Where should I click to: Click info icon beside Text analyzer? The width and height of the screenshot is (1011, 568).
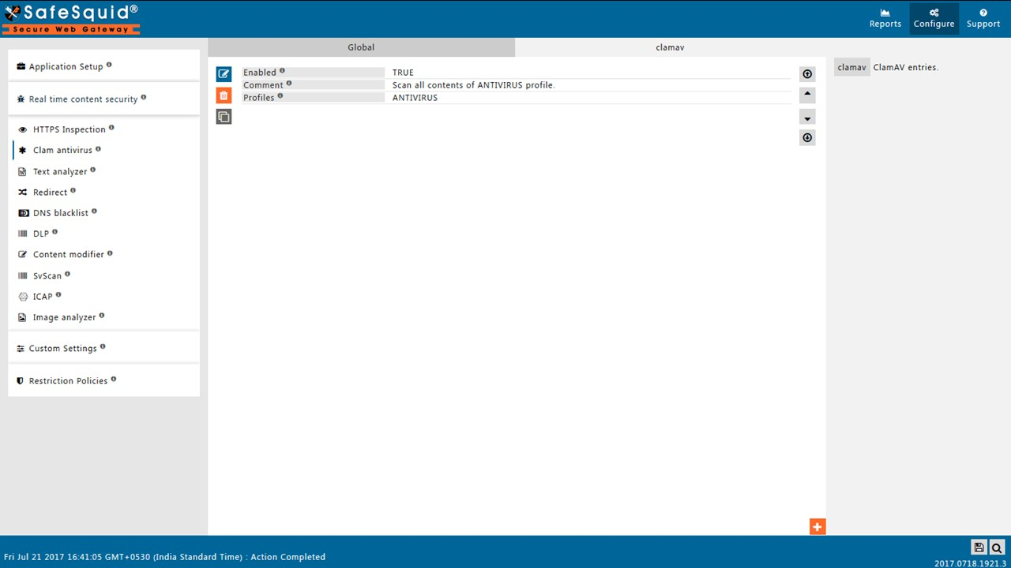tap(92, 170)
